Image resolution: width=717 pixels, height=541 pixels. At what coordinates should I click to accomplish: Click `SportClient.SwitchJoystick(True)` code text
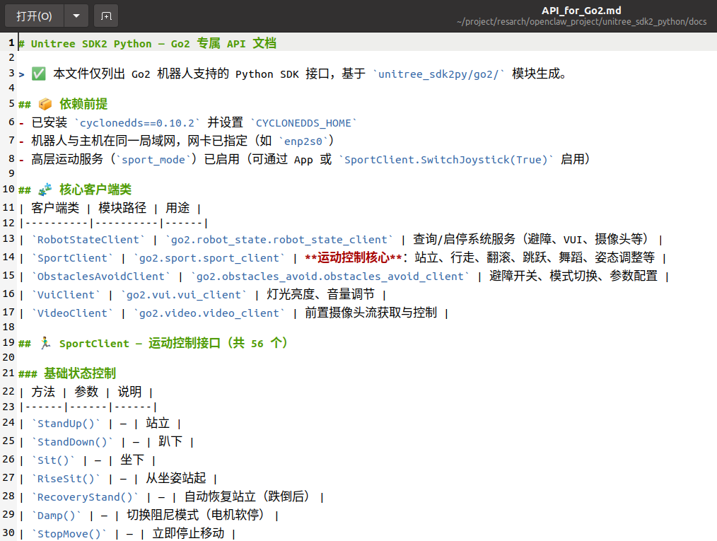446,160
